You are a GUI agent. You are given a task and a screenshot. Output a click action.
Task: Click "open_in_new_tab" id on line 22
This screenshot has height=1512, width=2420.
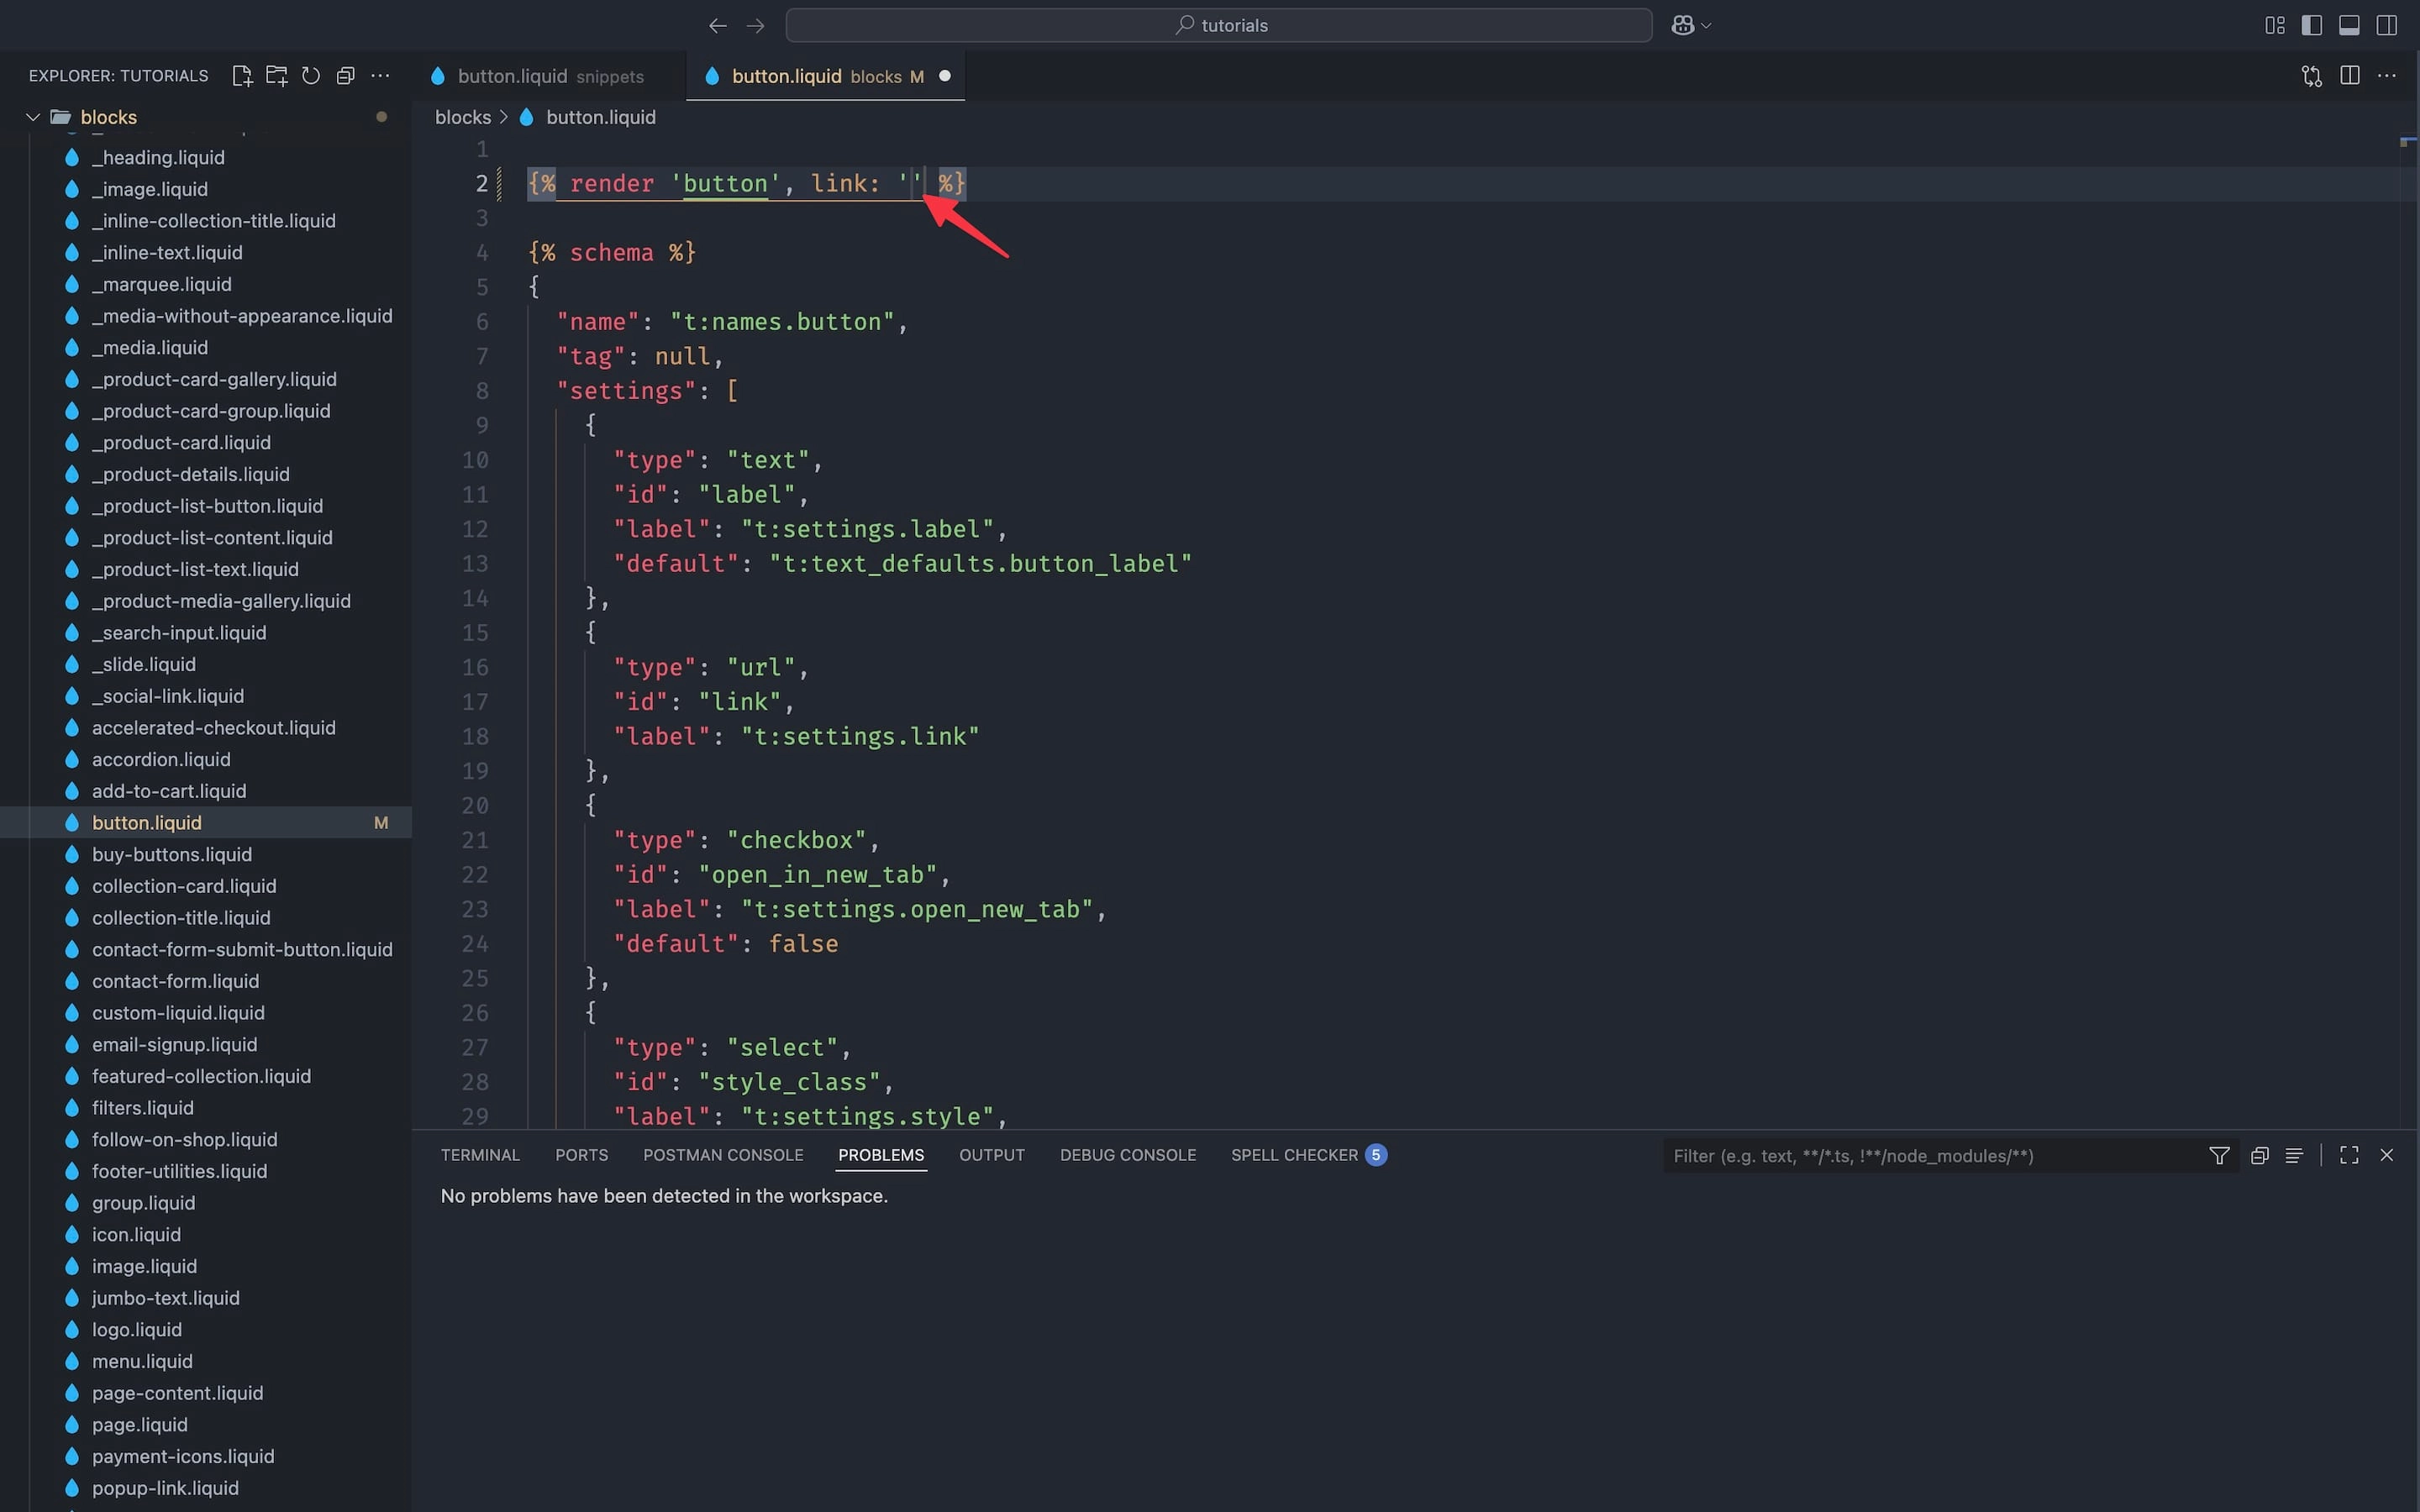tap(817, 874)
